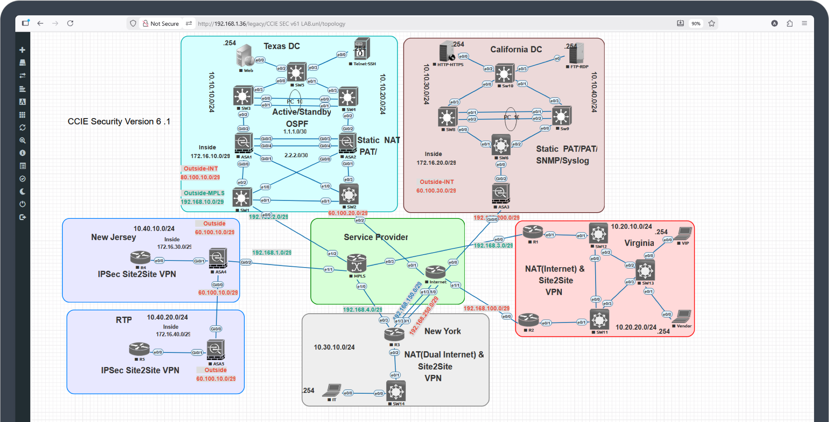Open the lab page zoom control

tap(22, 140)
